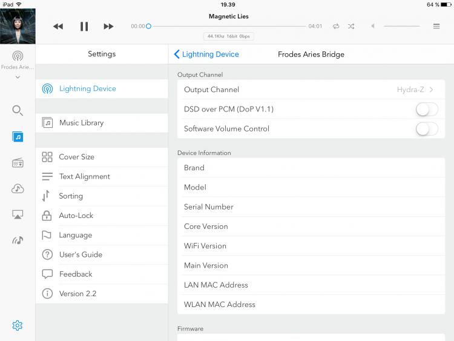454x341 pixels.
Task: Toggle shuffle mode icon
Action: tap(351, 27)
